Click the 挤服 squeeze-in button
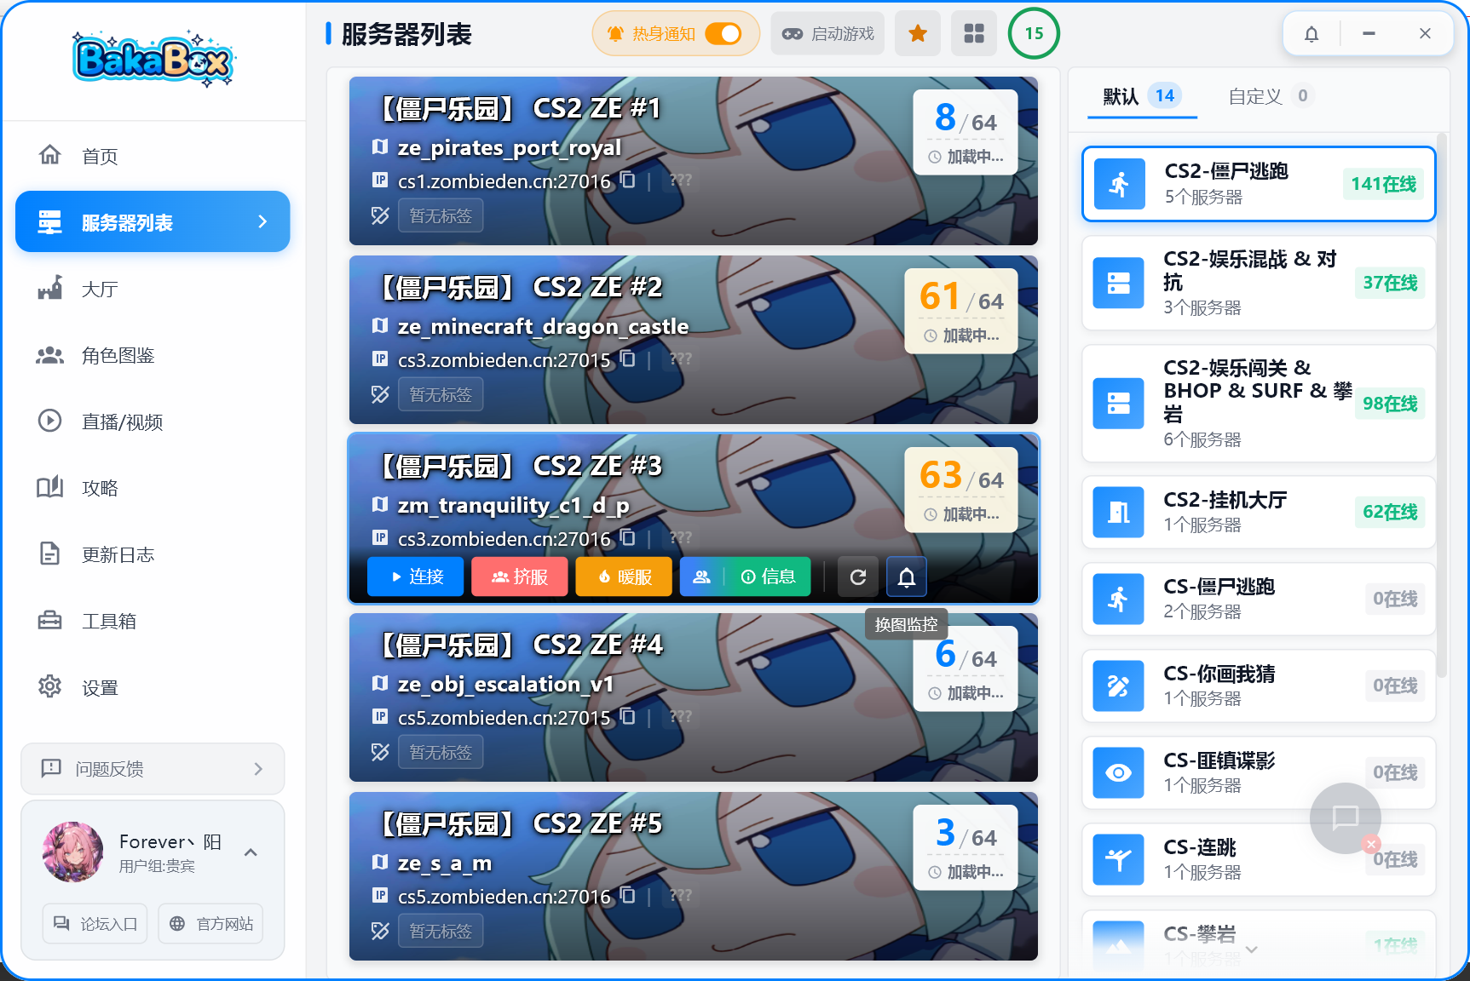 tap(520, 577)
